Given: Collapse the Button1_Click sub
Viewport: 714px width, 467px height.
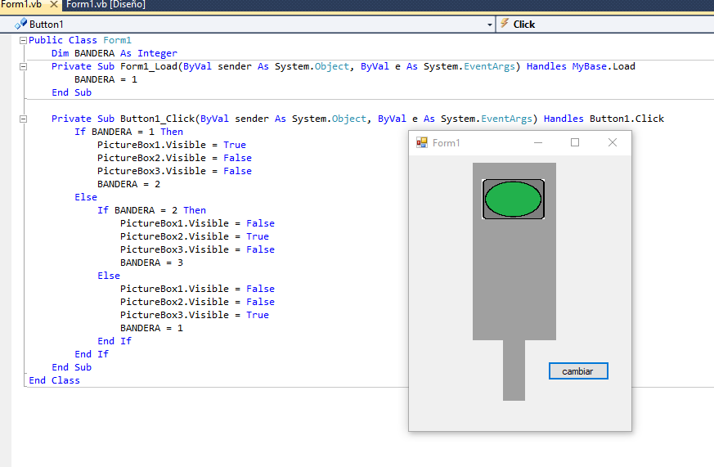Looking at the screenshot, I should click(23, 119).
